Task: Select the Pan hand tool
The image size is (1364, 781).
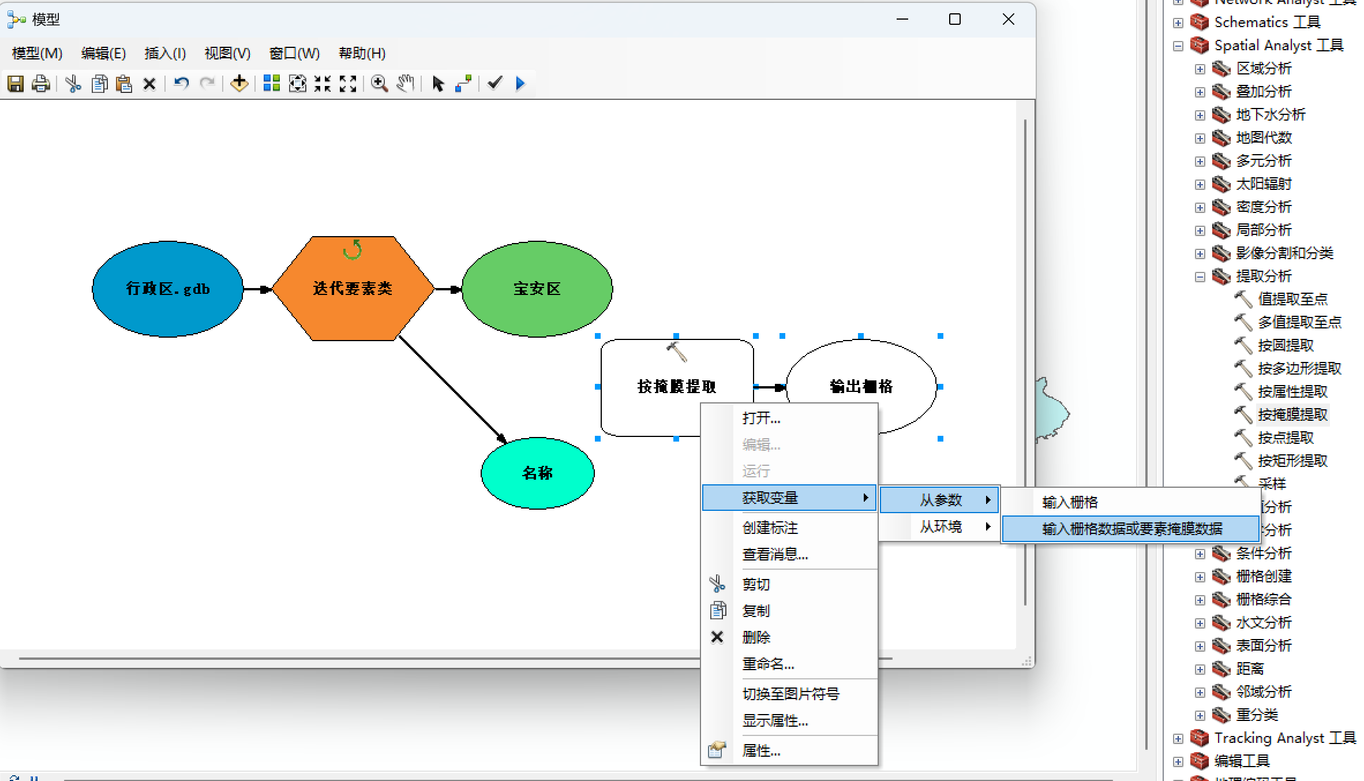Action: (406, 84)
